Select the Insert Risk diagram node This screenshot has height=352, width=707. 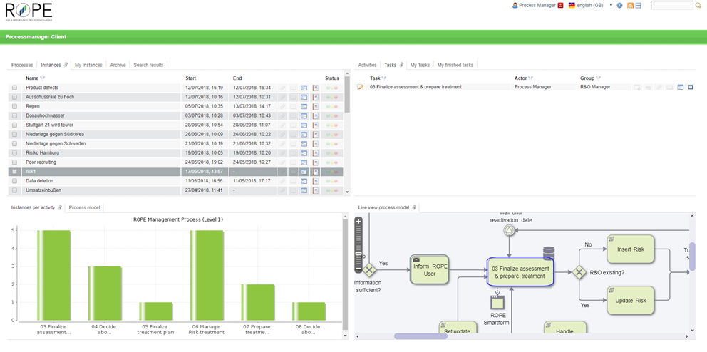(x=630, y=249)
